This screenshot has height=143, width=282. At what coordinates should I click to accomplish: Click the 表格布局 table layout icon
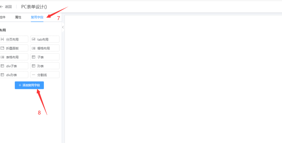(x=2, y=57)
